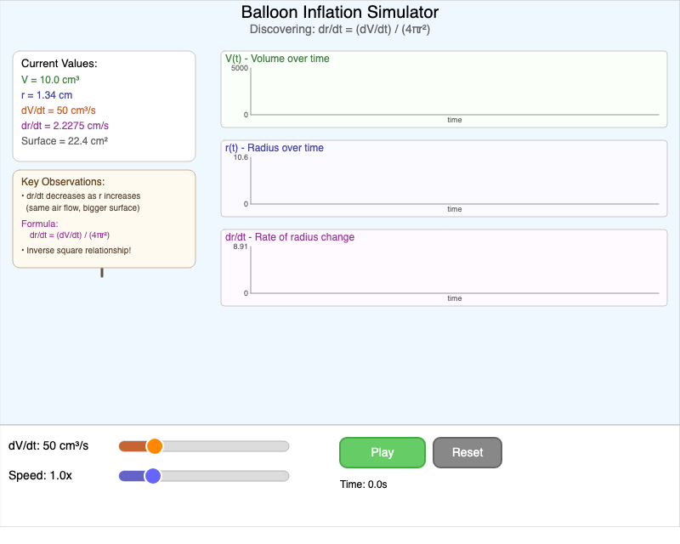Click Reset to restart the simulation
This screenshot has height=544, width=680.
point(467,452)
